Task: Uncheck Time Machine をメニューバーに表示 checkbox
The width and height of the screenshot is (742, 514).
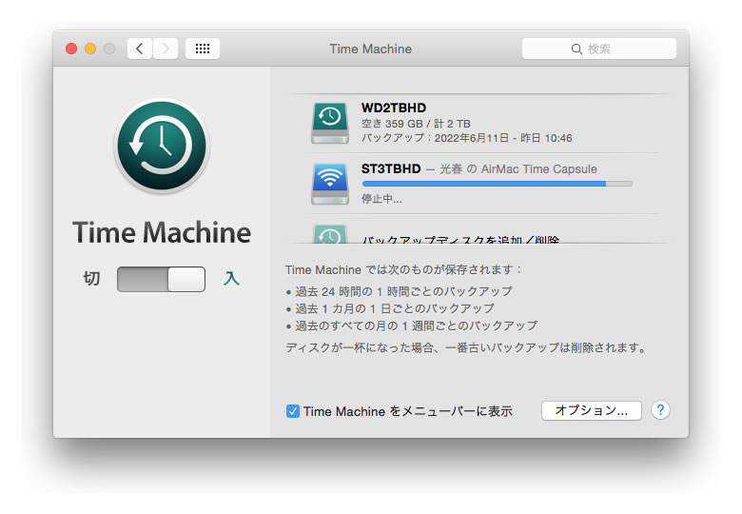Action: 293,411
